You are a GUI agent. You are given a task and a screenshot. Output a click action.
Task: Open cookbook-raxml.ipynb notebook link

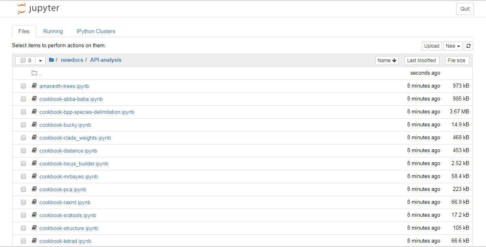click(x=65, y=202)
